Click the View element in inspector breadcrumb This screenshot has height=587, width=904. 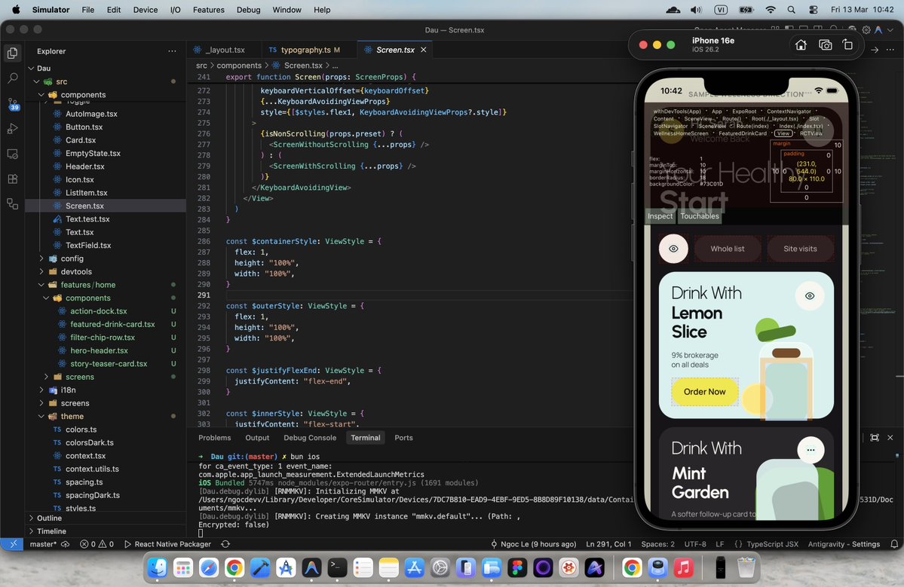(783, 133)
